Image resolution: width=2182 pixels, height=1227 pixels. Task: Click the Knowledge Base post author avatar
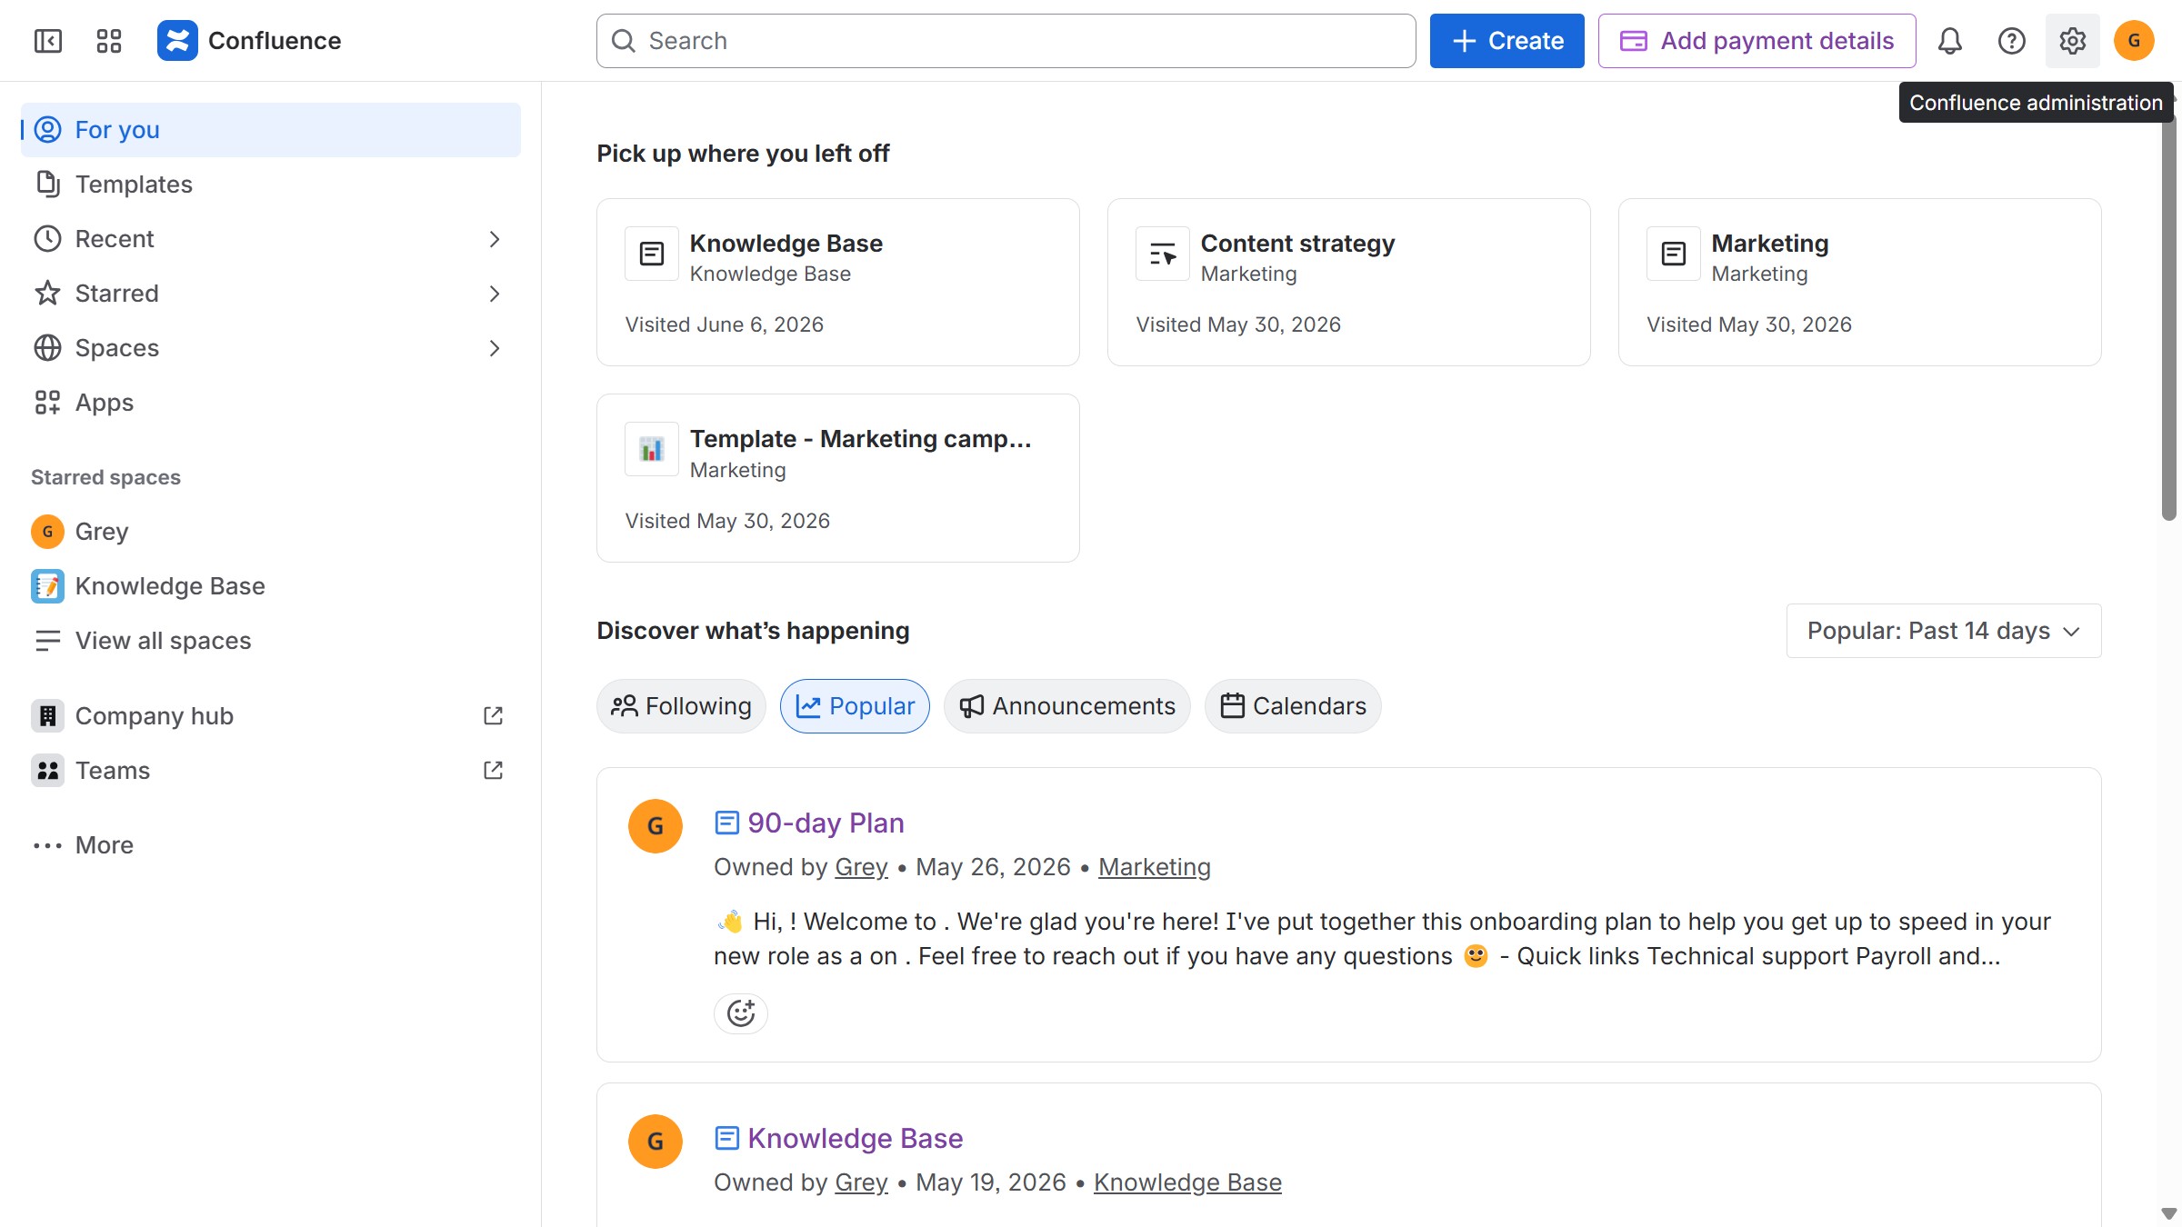(x=656, y=1142)
